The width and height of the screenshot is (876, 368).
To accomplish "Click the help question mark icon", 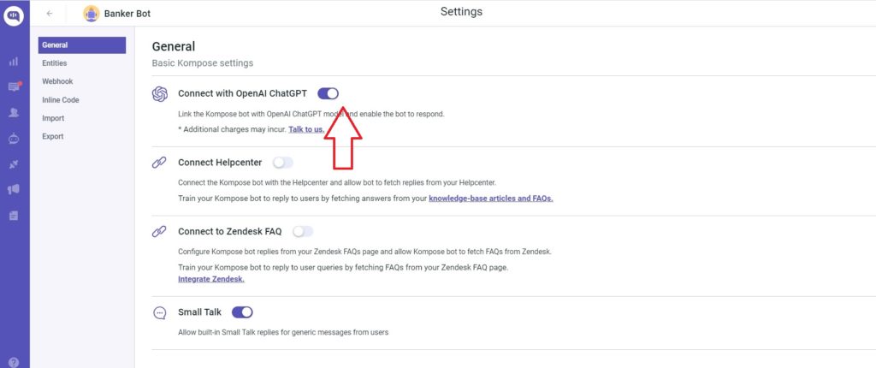I will point(14,362).
